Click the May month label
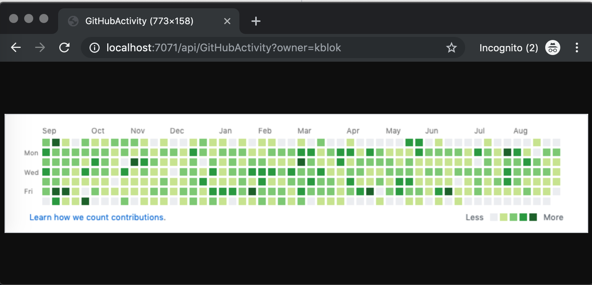The width and height of the screenshot is (592, 285). point(393,131)
